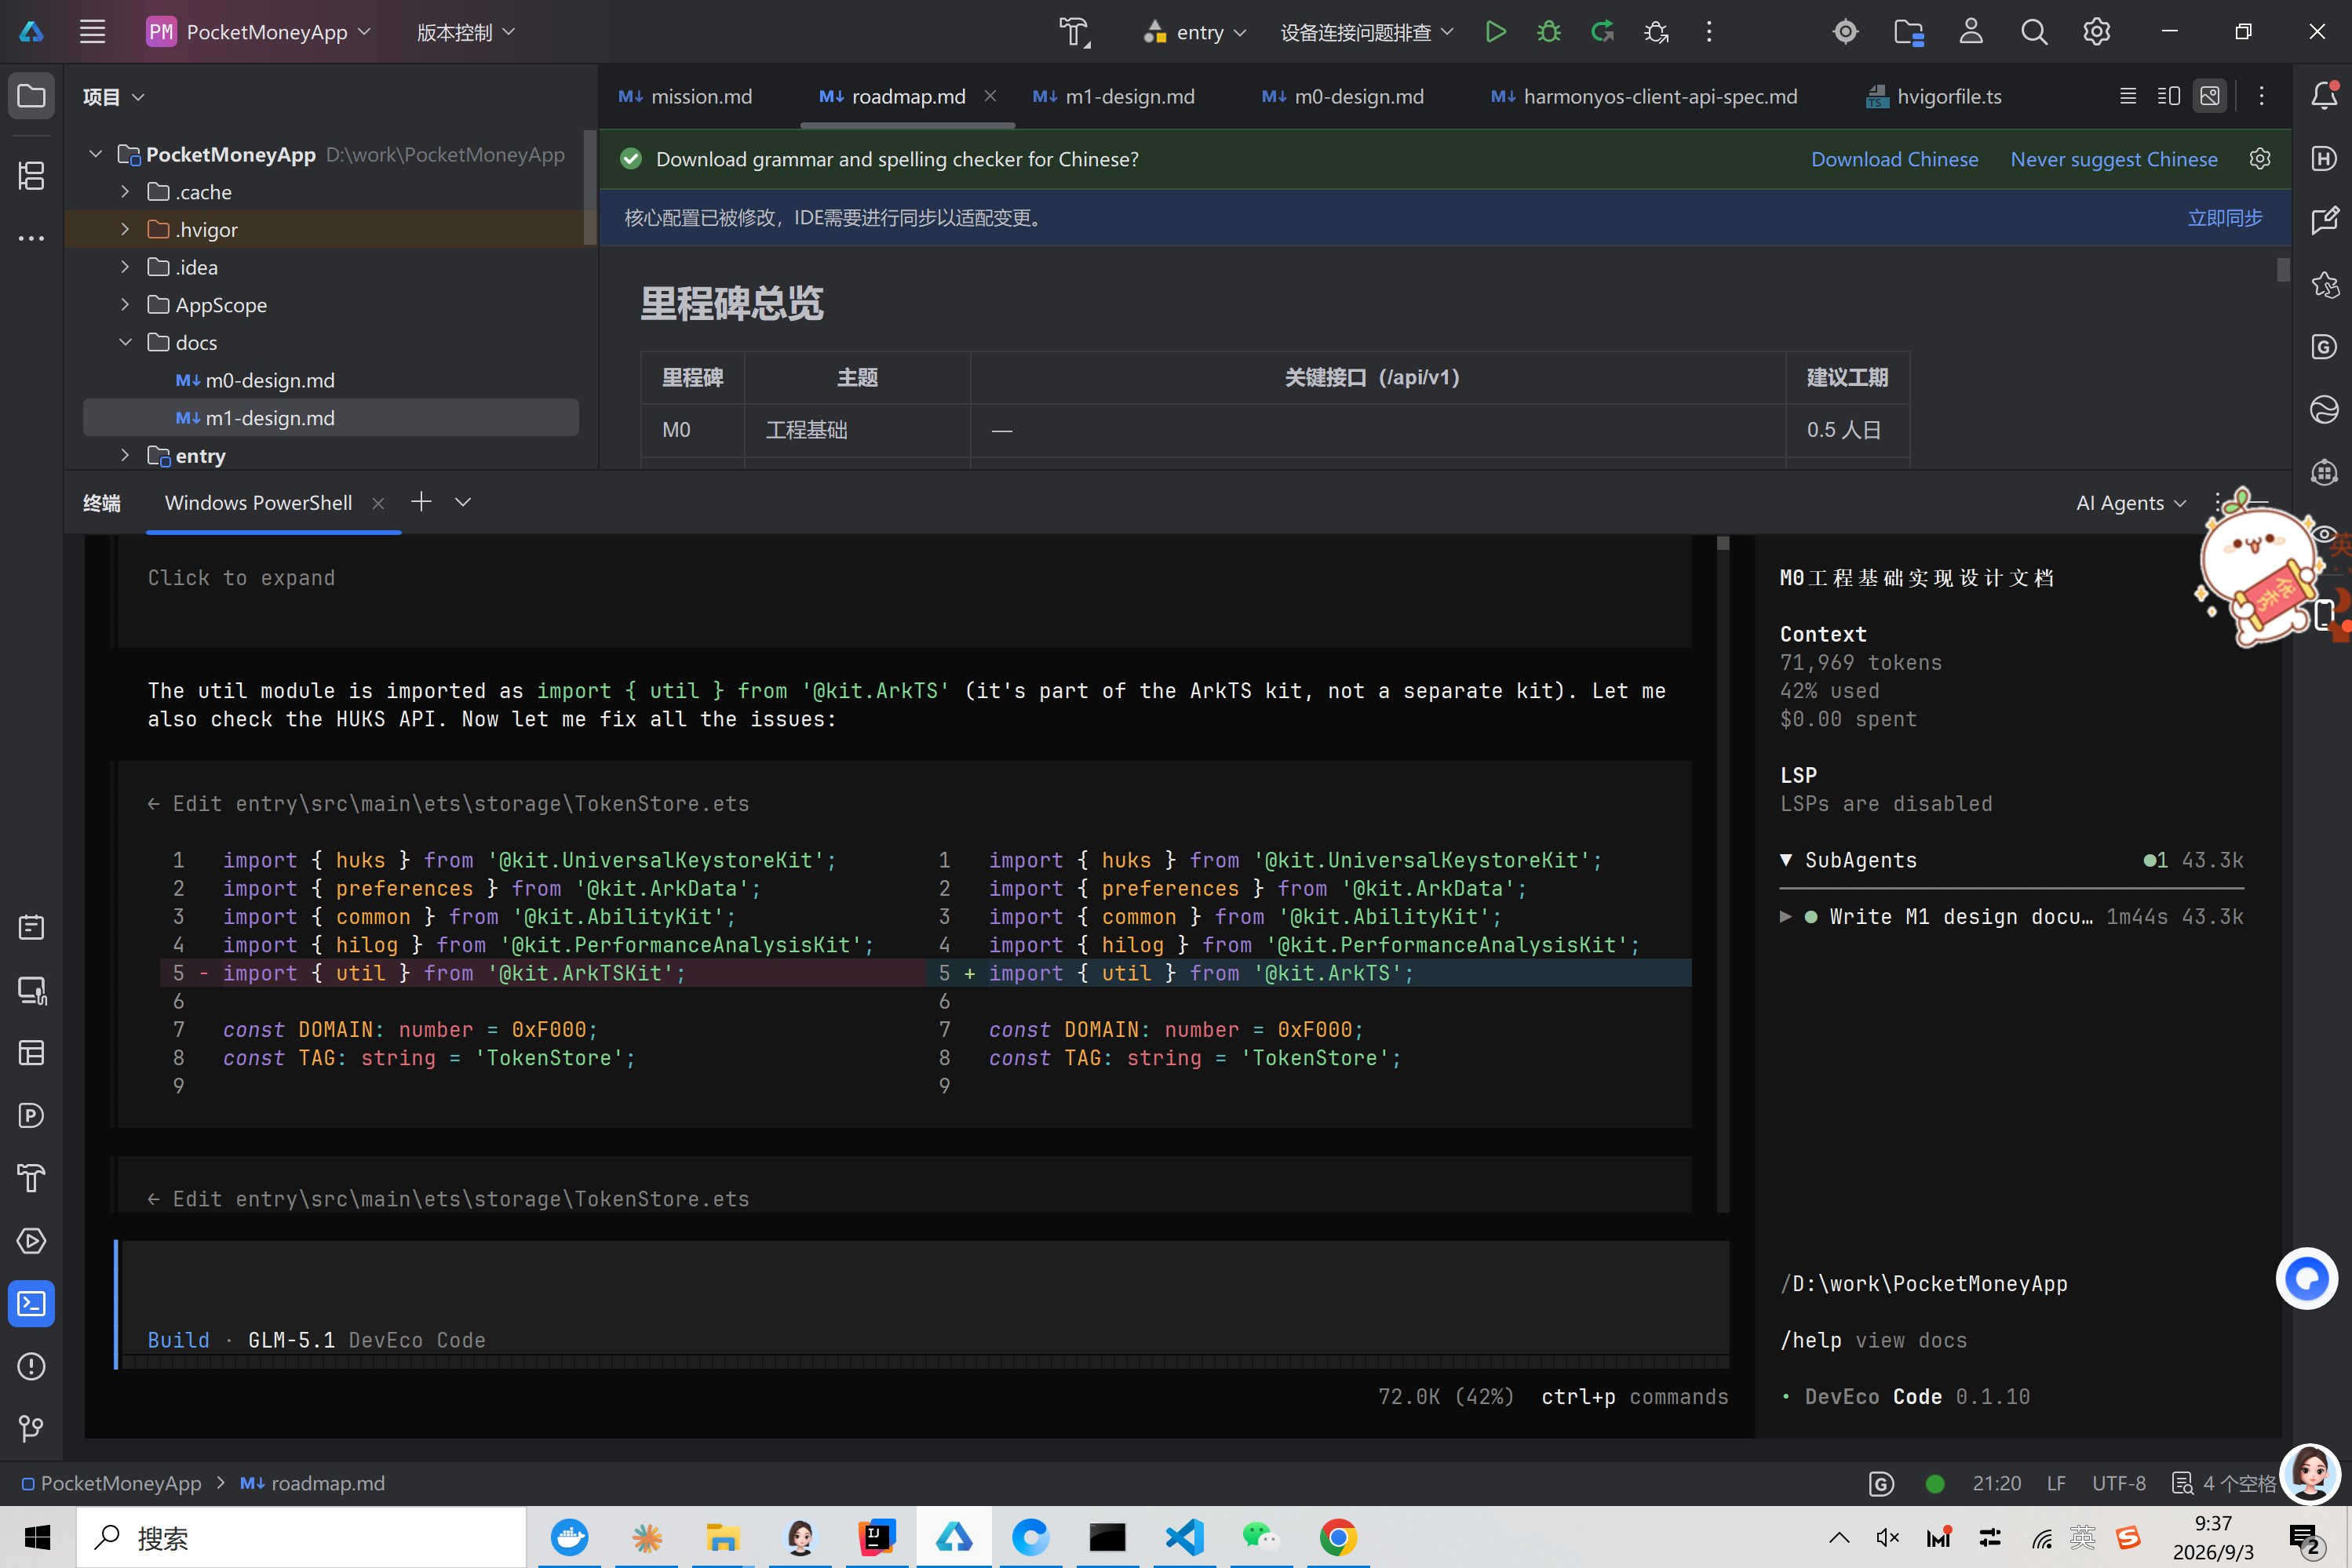Switch to the hvigorfile.ts tab
2352x1568 pixels.
click(1933, 96)
